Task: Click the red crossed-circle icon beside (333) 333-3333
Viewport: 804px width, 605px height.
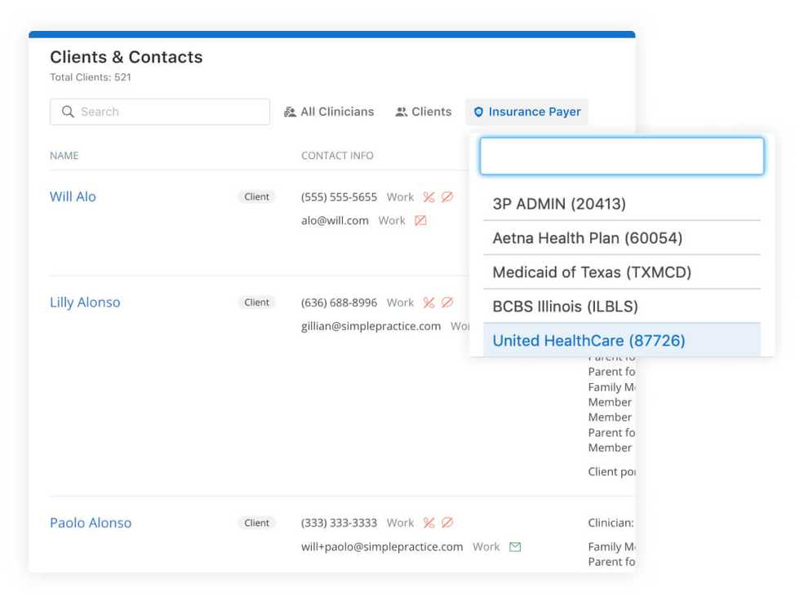Action: pos(447,523)
